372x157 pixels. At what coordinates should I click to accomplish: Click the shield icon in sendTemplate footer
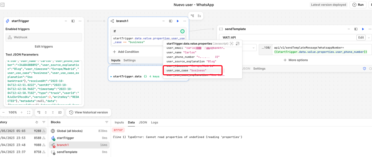click(x=364, y=68)
